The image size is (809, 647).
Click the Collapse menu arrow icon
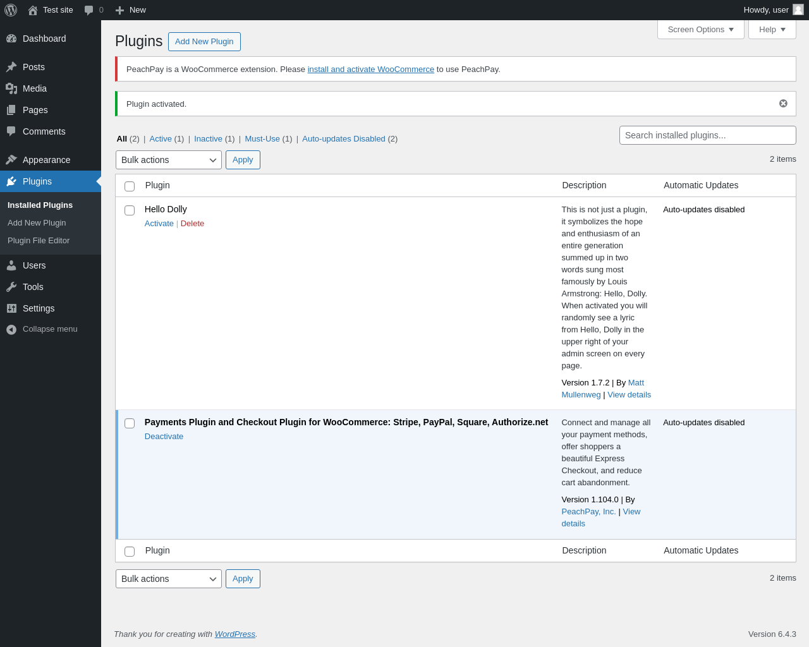[11, 329]
